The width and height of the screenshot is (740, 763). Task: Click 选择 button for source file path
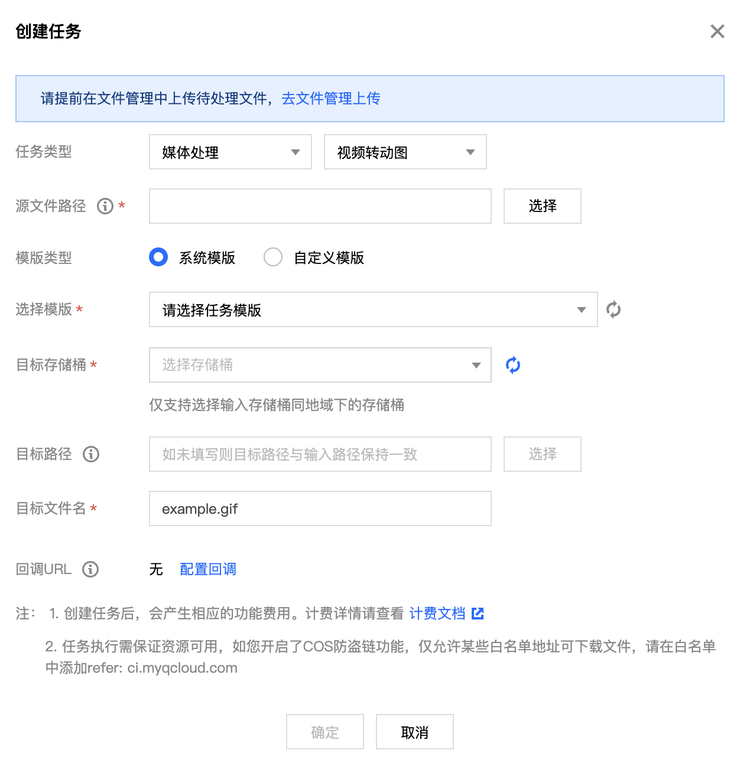[x=543, y=206]
